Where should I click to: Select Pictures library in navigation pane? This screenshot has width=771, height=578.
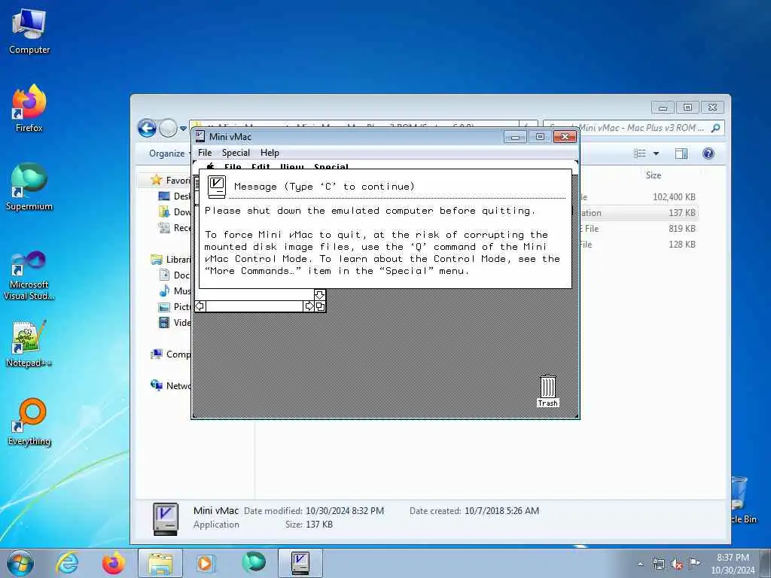tap(175, 307)
